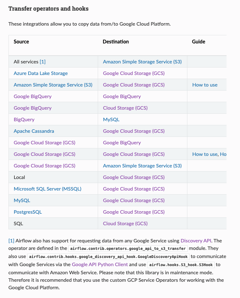Click the All services cell text
This screenshot has height=298, width=240.
click(x=26, y=62)
